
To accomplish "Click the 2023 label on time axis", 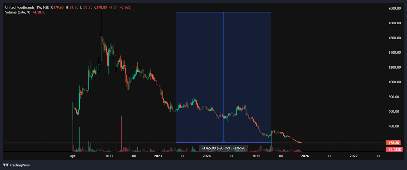I will tap(158, 156).
